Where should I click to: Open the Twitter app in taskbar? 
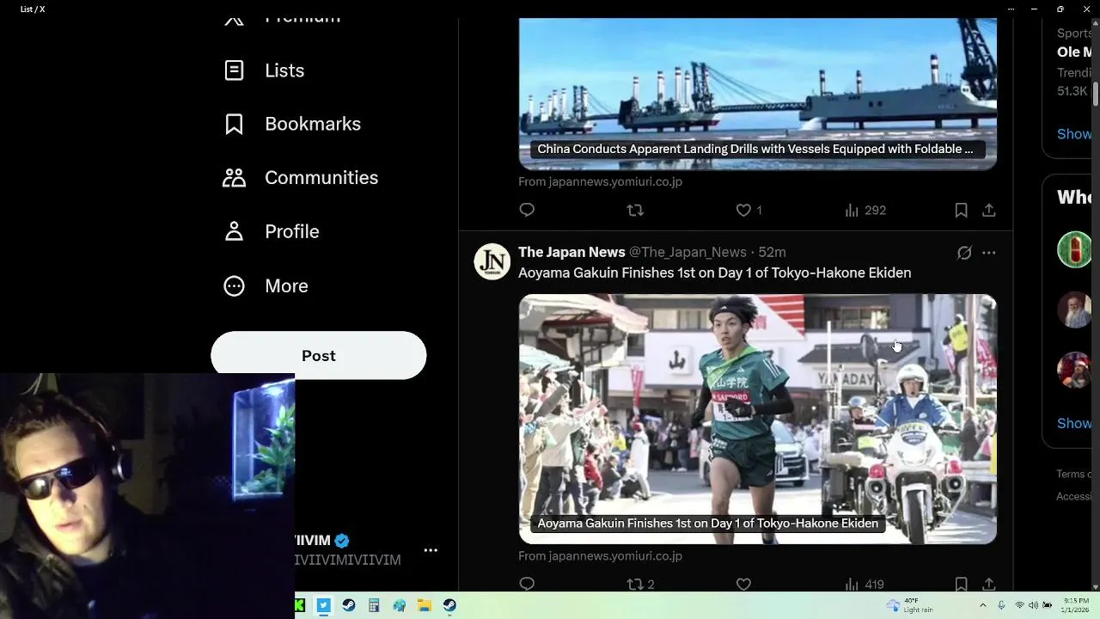(x=323, y=605)
